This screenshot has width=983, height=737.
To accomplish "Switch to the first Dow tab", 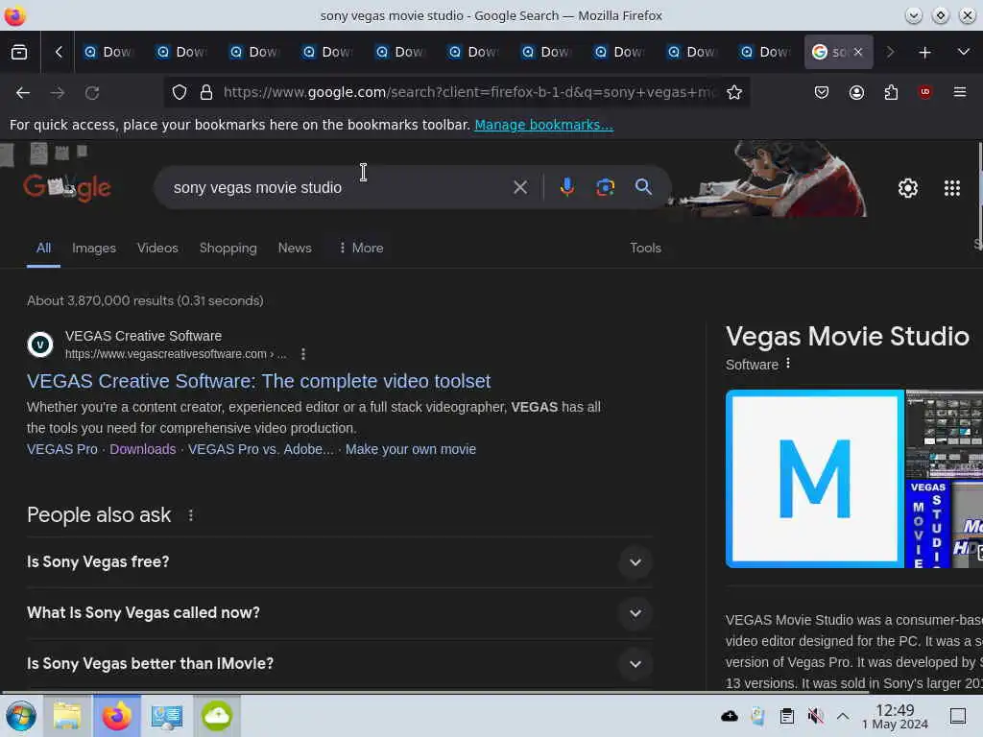I will click(x=109, y=53).
